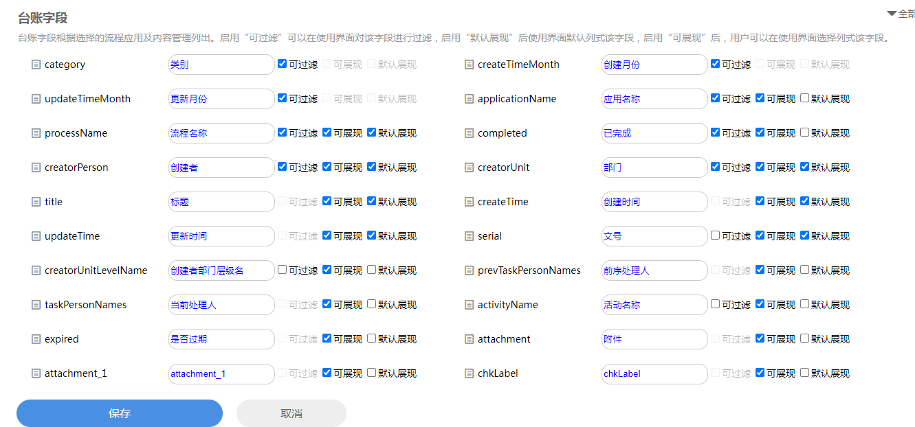
Task: Click the updateTimeMonth field label
Action: click(x=87, y=99)
